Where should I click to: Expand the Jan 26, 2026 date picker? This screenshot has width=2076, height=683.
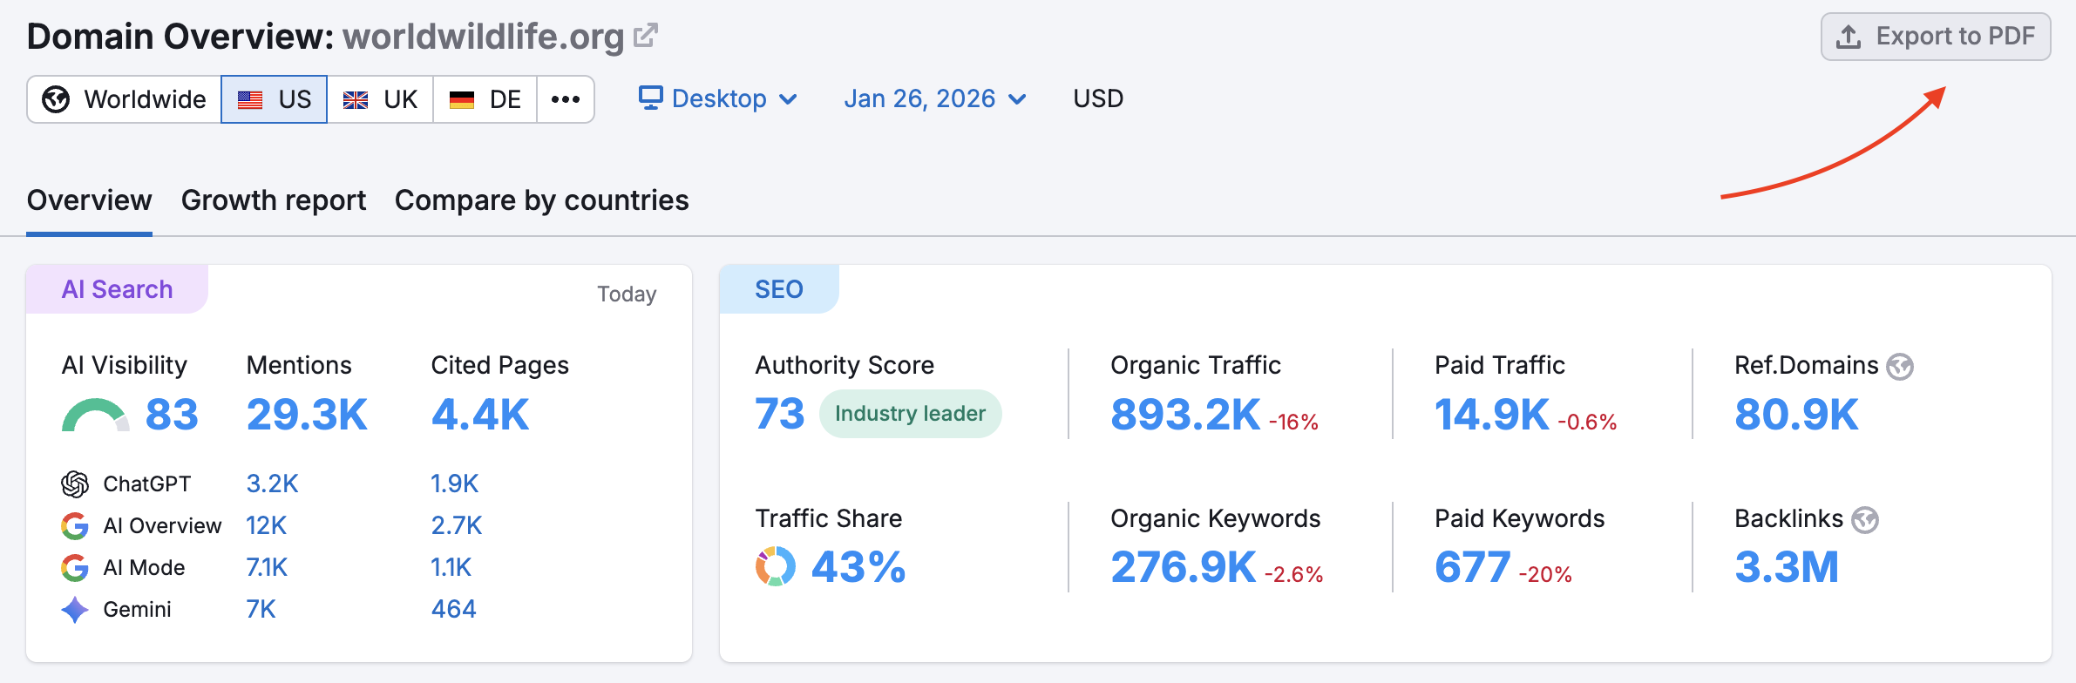[x=934, y=98]
